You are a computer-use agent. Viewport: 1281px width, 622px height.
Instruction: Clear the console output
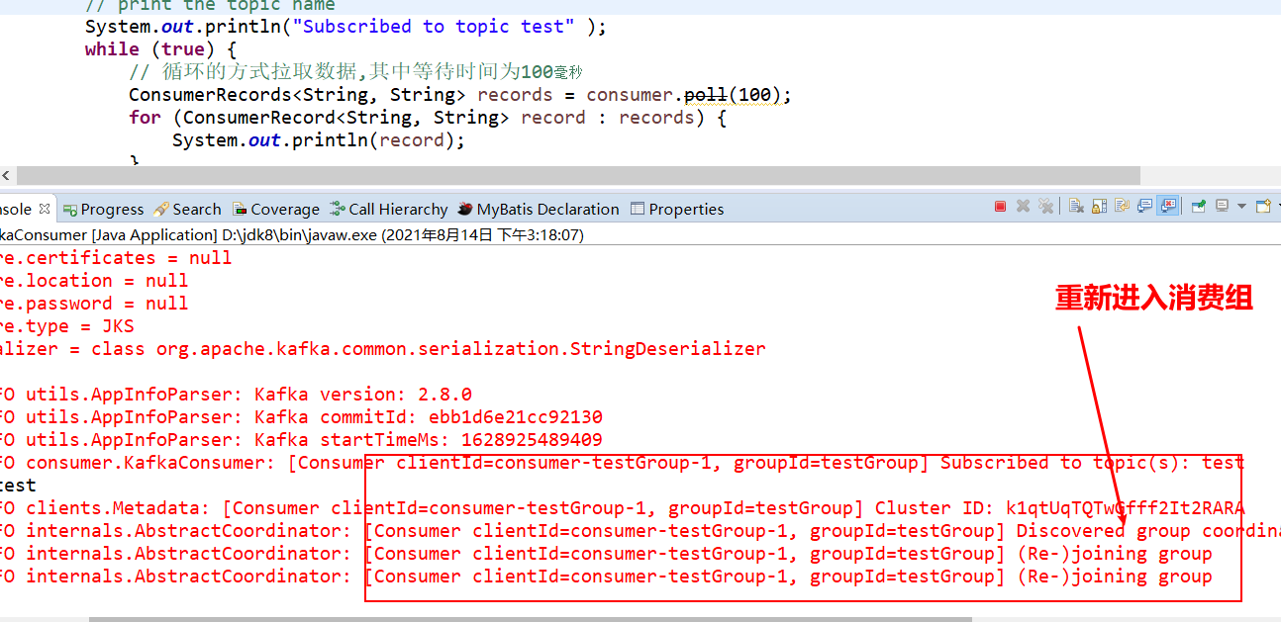pos(1076,207)
